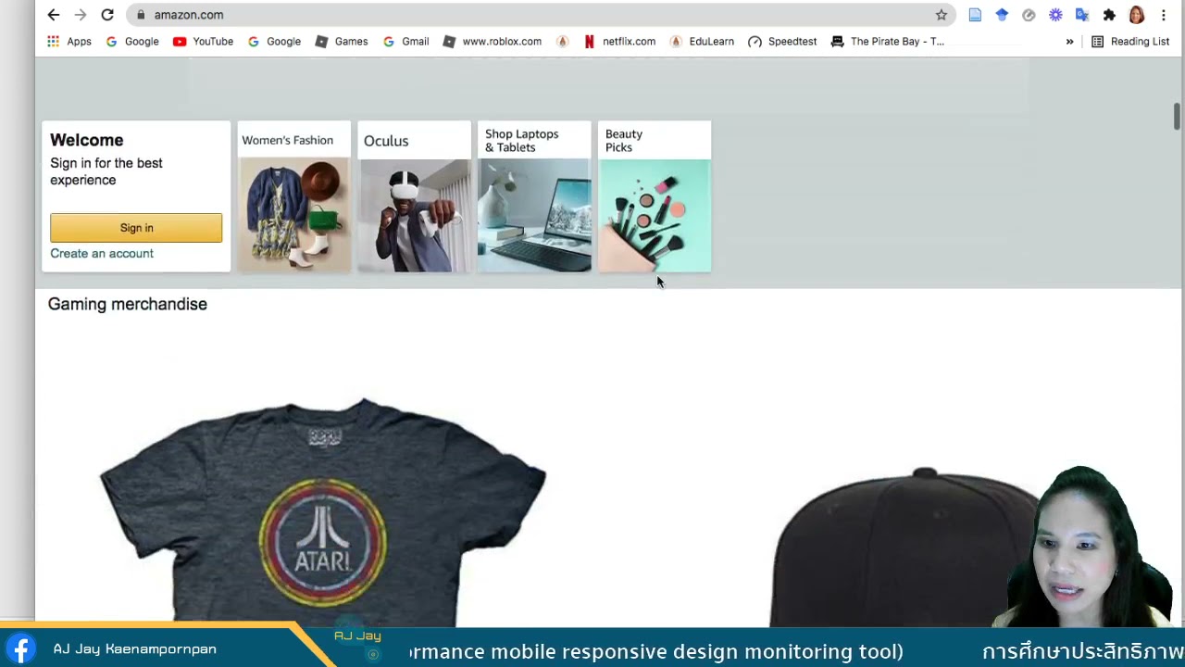The width and height of the screenshot is (1185, 667).
Task: Open unlabeled bookmark icon between Roblox and Netflix
Action: click(562, 42)
